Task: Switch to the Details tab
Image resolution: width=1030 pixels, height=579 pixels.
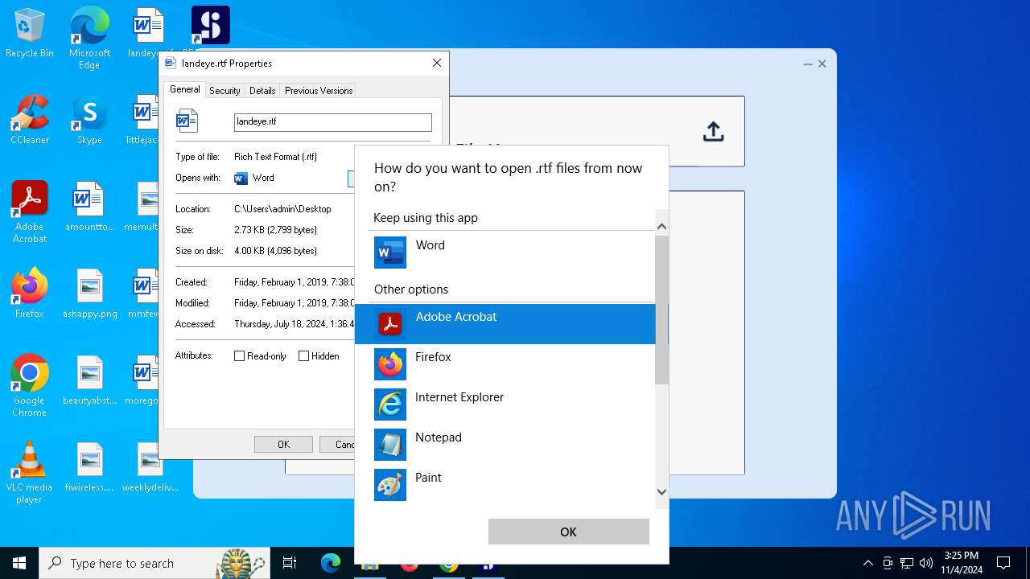Action: pos(262,91)
